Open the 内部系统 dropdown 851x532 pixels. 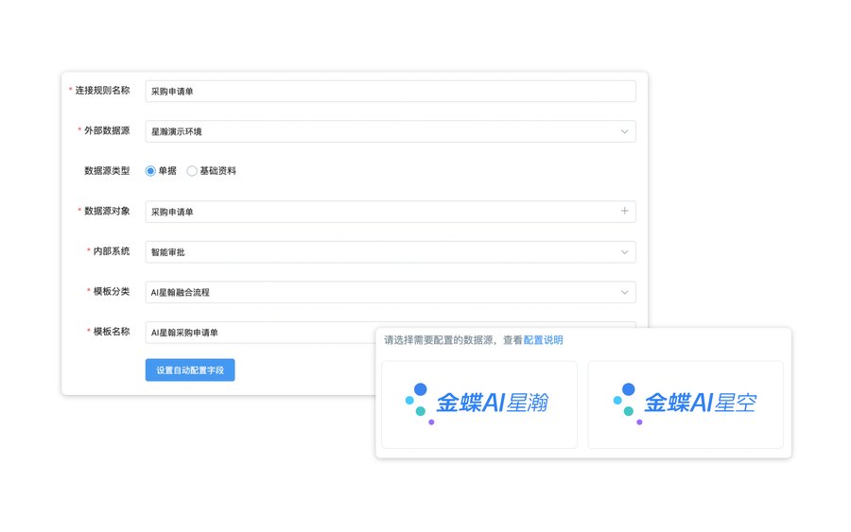pyautogui.click(x=391, y=251)
